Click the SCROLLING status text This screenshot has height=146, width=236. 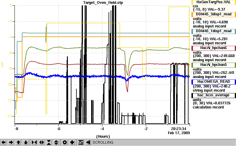tap(103, 142)
